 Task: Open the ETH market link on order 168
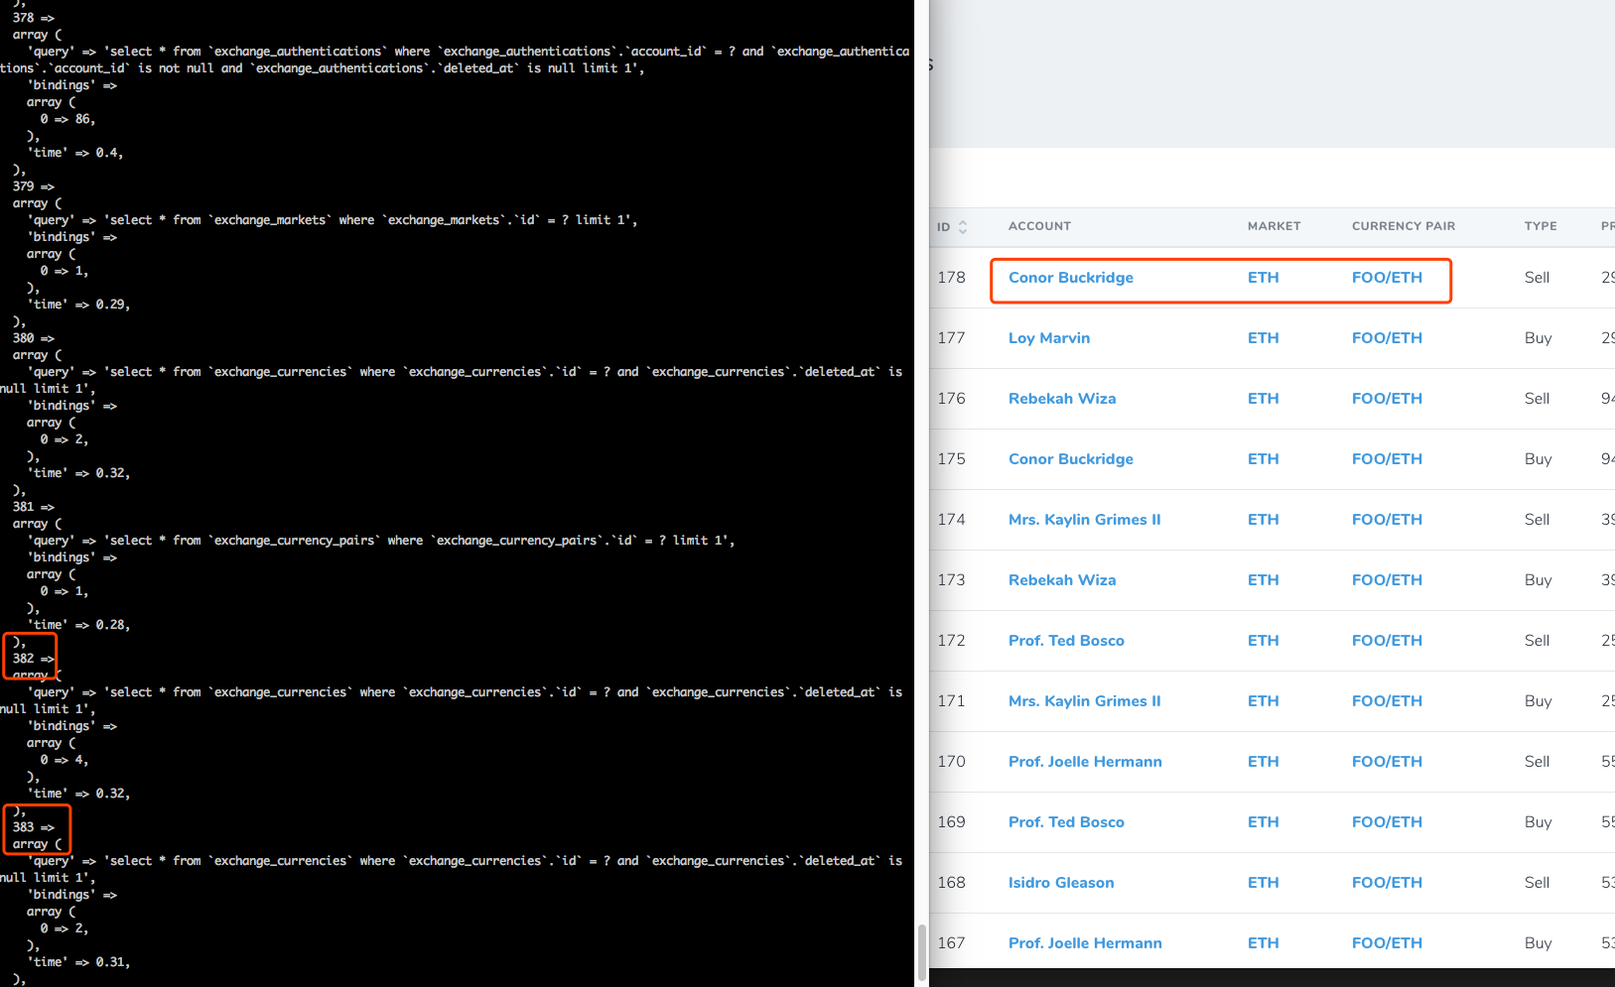point(1263,882)
